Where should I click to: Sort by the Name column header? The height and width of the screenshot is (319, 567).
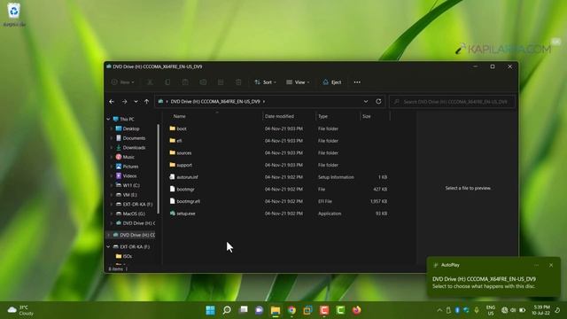point(179,116)
